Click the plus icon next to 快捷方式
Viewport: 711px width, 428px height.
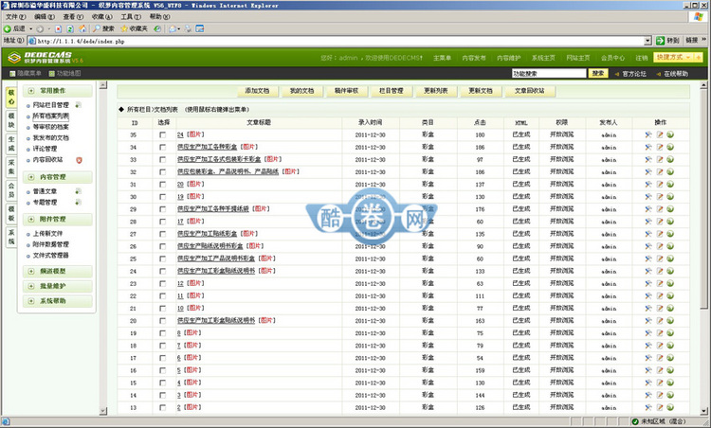(701, 58)
